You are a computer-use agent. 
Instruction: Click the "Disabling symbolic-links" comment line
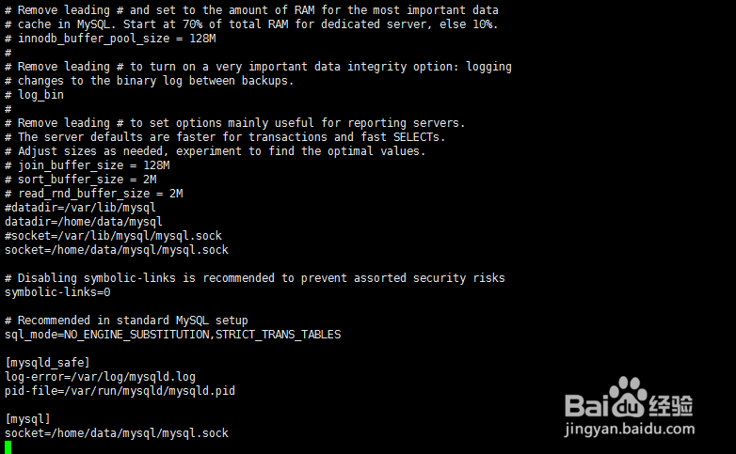[x=254, y=278]
